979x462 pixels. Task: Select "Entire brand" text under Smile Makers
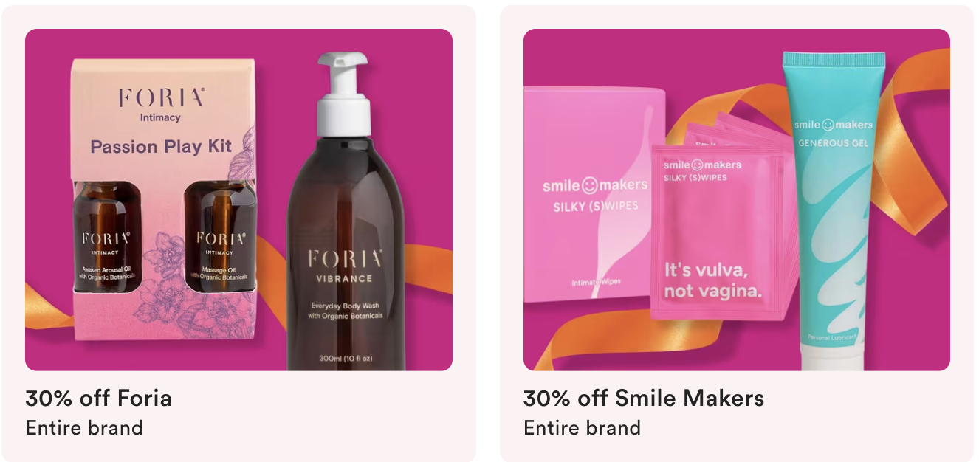(582, 428)
